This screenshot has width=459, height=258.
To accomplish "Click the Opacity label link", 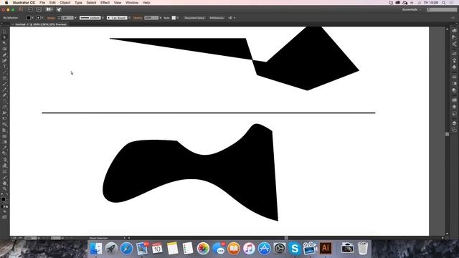I will (137, 18).
